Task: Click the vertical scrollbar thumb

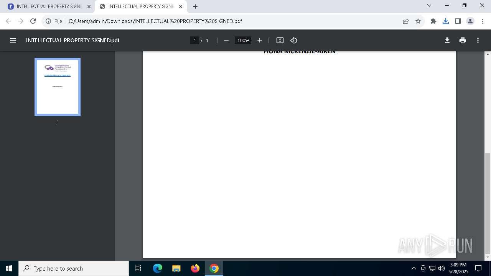Action: click(x=488, y=203)
